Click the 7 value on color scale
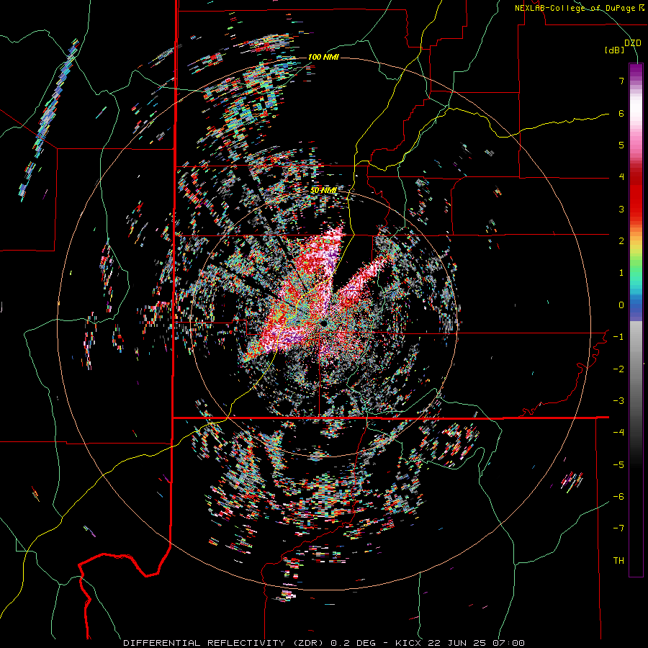 621,81
